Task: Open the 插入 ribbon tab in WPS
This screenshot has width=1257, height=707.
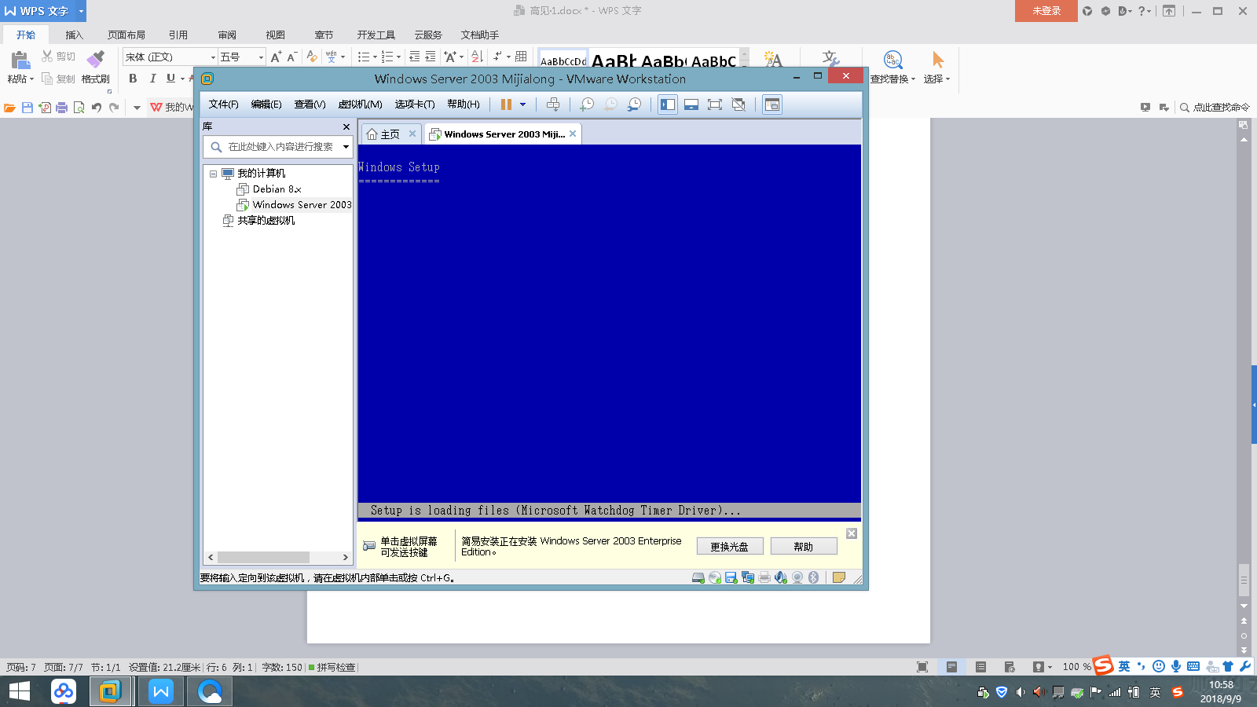Action: (74, 35)
